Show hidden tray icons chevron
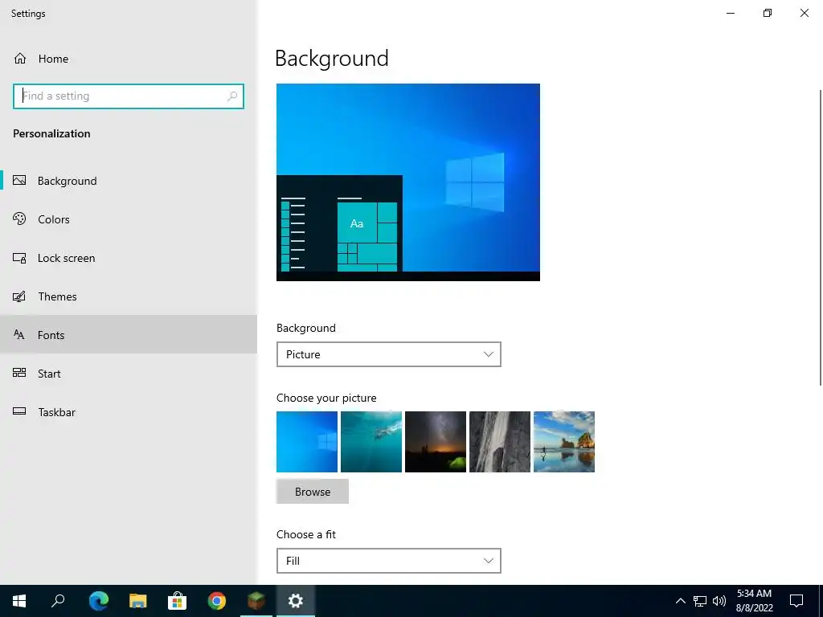The height and width of the screenshot is (617, 823). 680,601
